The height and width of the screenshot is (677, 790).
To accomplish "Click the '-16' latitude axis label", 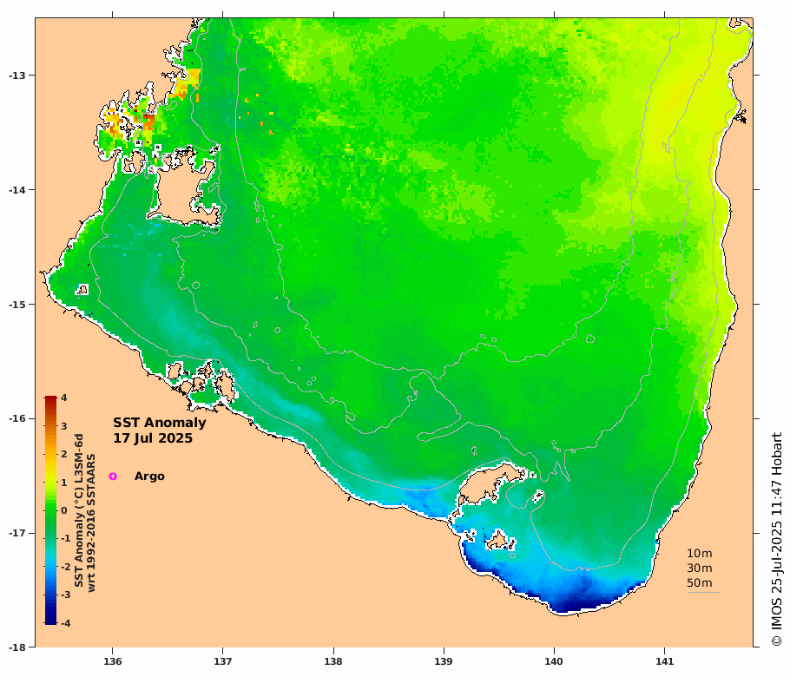I will 17,418.
